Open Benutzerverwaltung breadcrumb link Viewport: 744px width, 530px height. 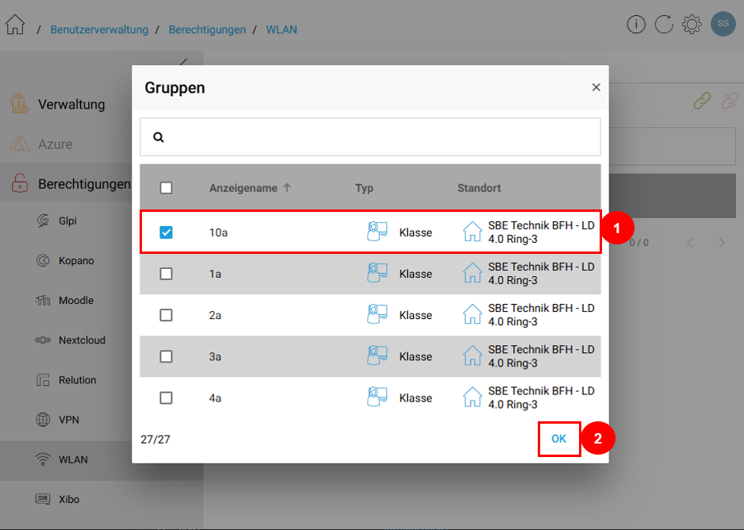click(x=99, y=29)
